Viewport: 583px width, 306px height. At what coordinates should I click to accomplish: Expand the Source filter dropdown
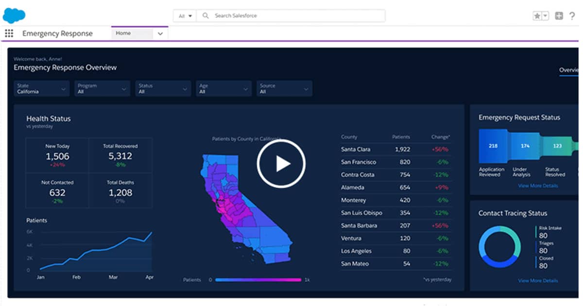pos(284,89)
